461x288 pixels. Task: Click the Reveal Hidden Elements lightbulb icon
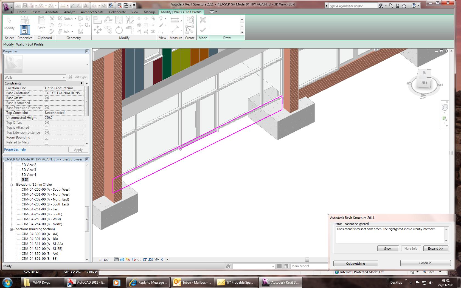162,259
